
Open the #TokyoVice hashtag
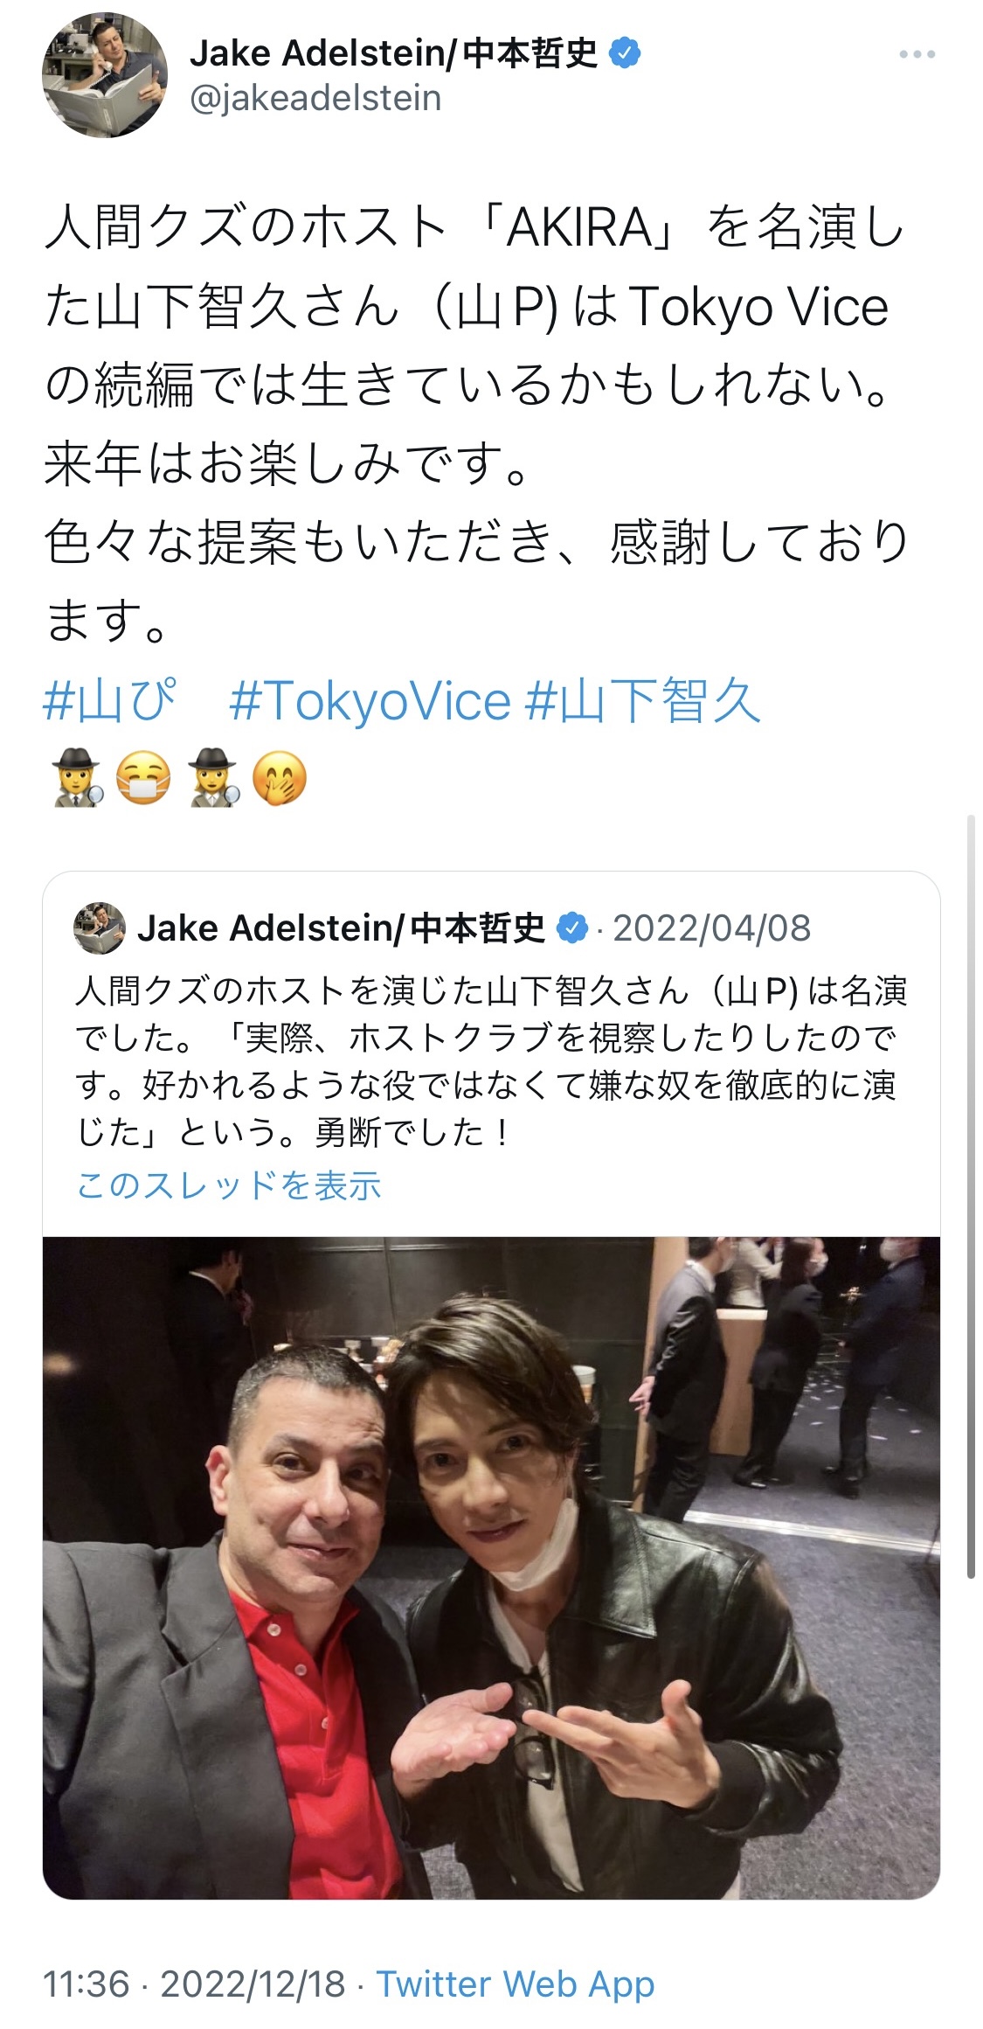(370, 701)
